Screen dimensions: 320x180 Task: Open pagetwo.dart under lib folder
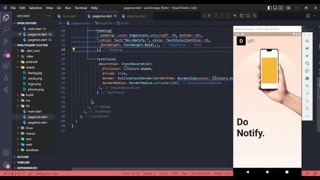tap(37, 122)
